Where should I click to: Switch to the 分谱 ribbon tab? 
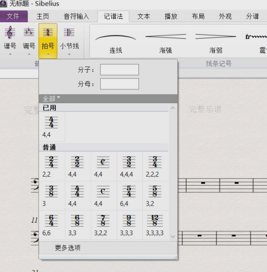click(253, 16)
